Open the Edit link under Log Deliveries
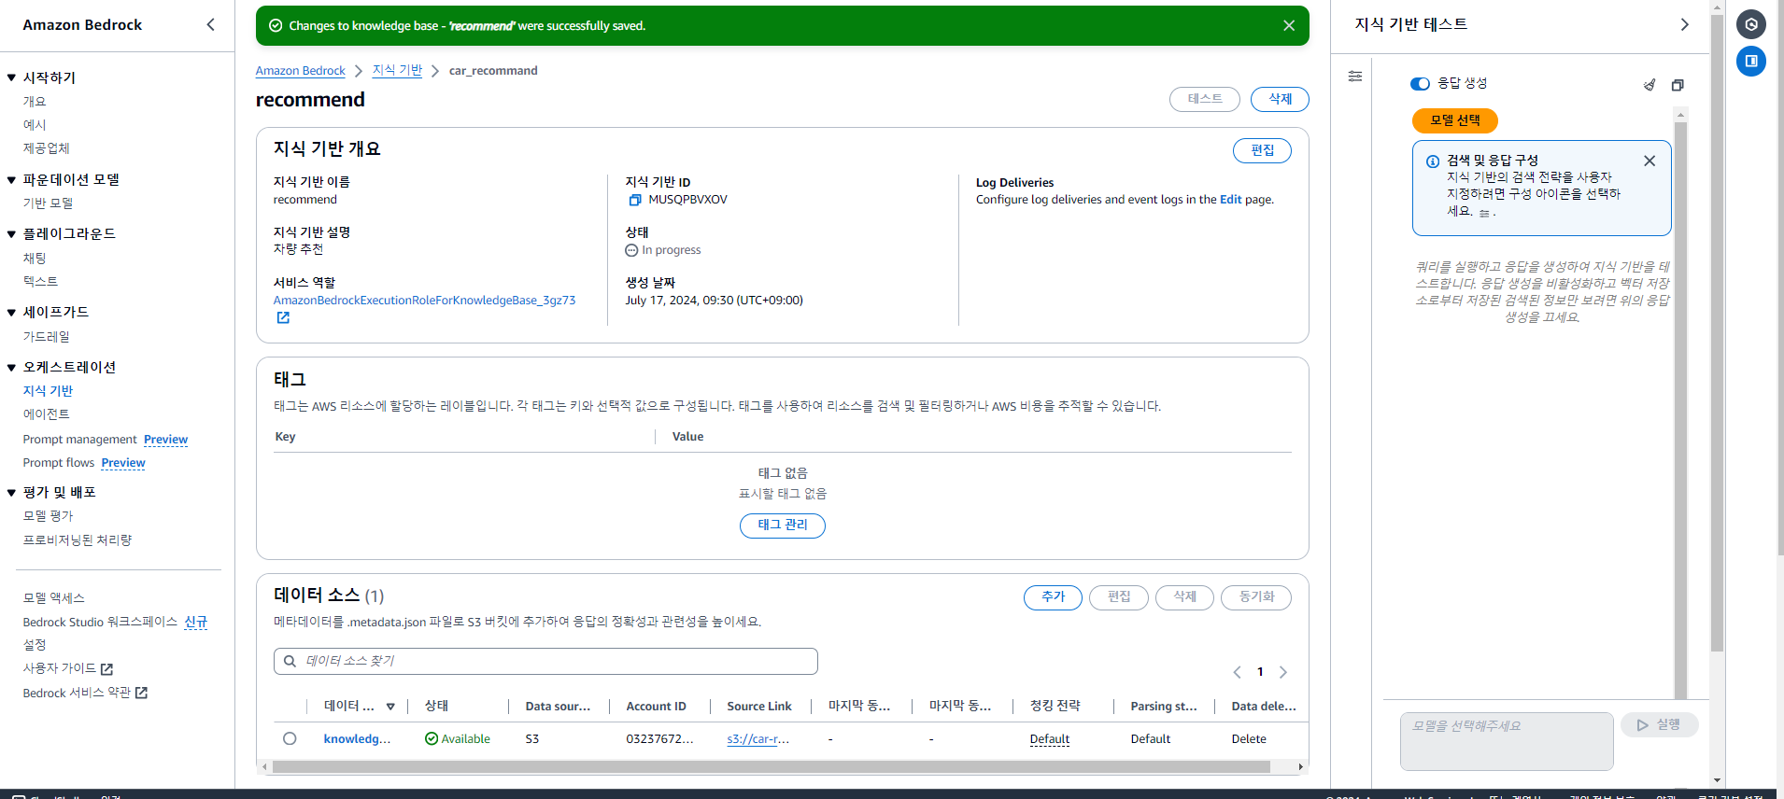The image size is (1784, 799). (x=1231, y=200)
